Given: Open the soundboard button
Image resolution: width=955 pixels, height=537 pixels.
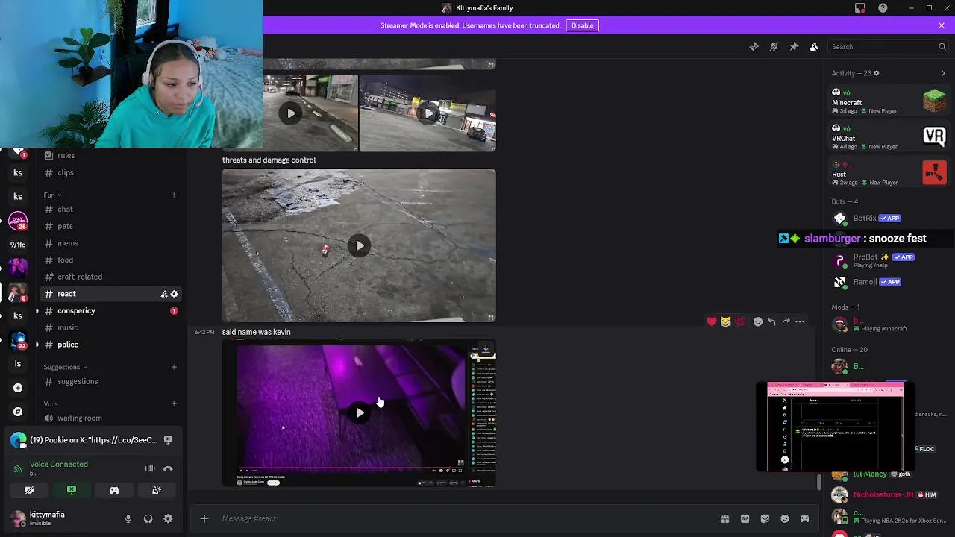Looking at the screenshot, I should [x=157, y=490].
